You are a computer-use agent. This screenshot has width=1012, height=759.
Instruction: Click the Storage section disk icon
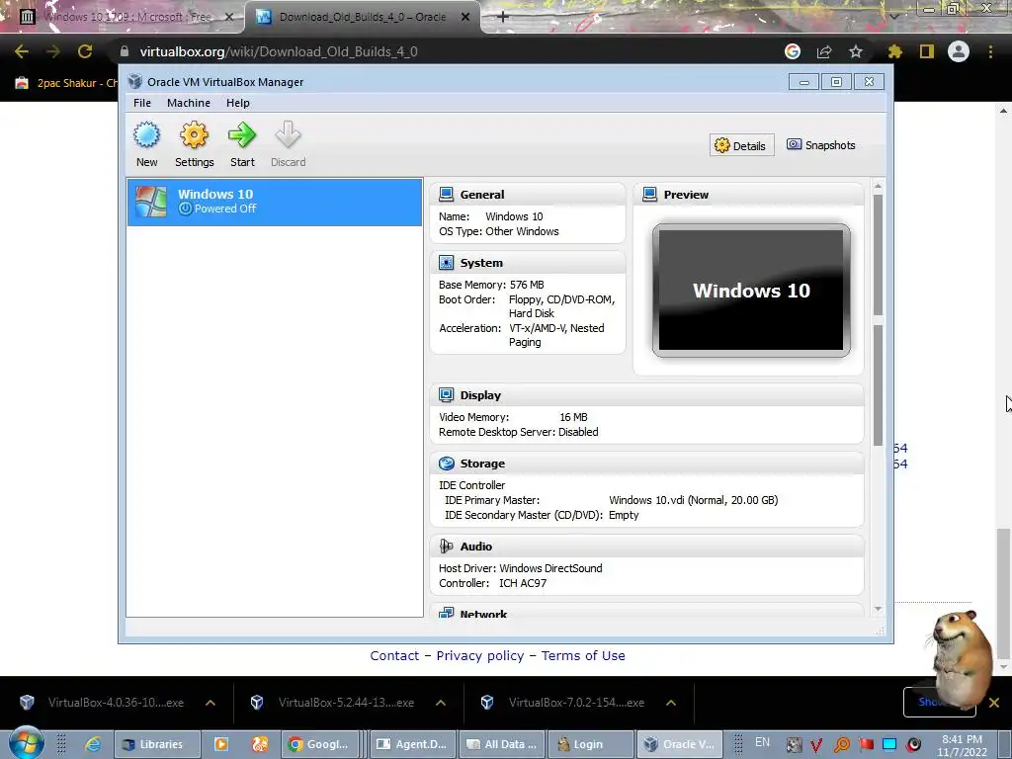pyautogui.click(x=446, y=464)
